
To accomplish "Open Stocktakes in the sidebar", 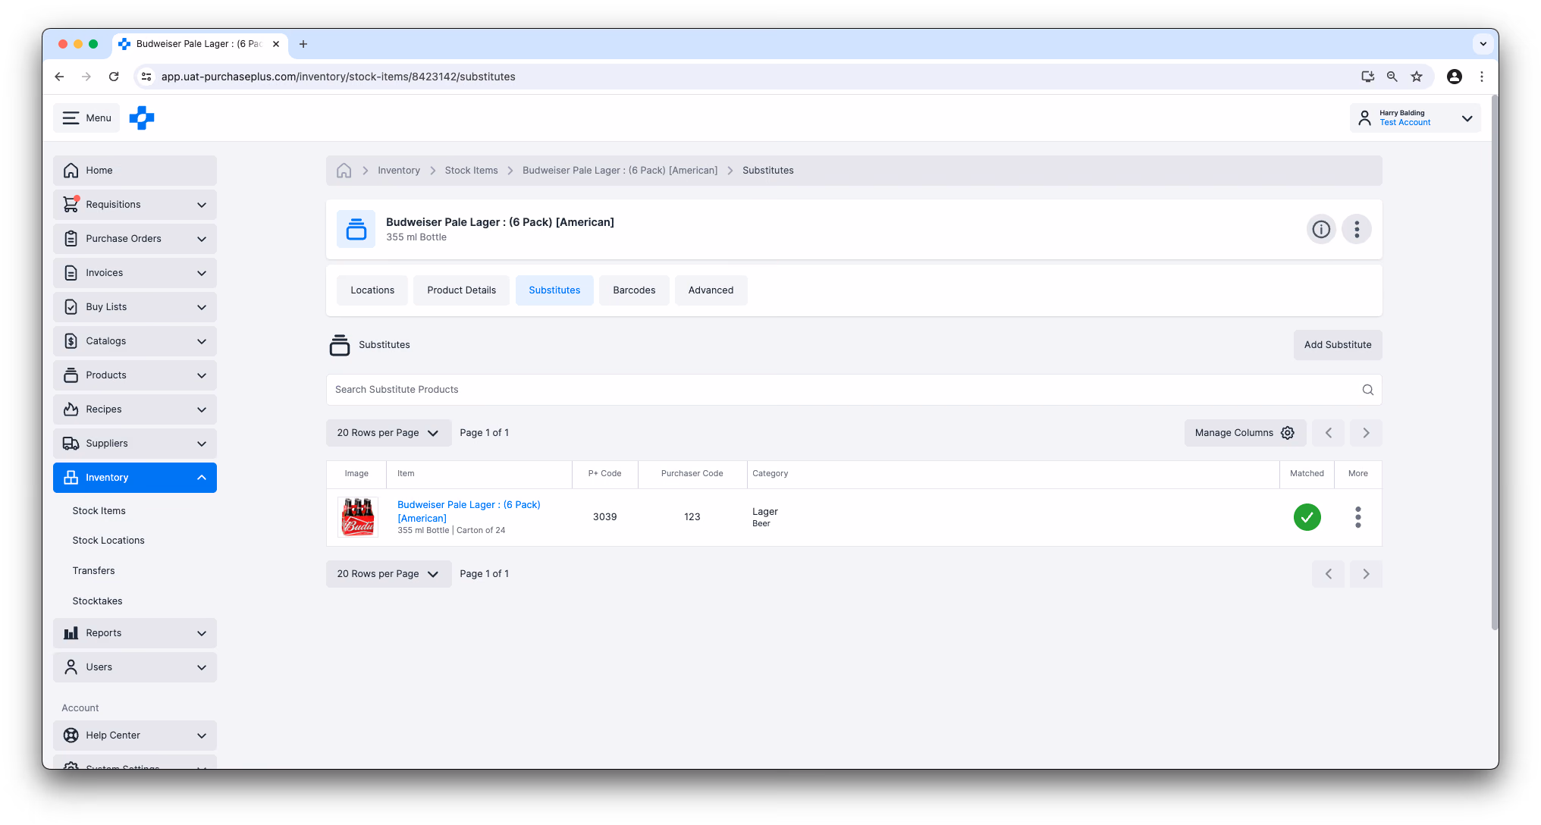I will point(98,601).
